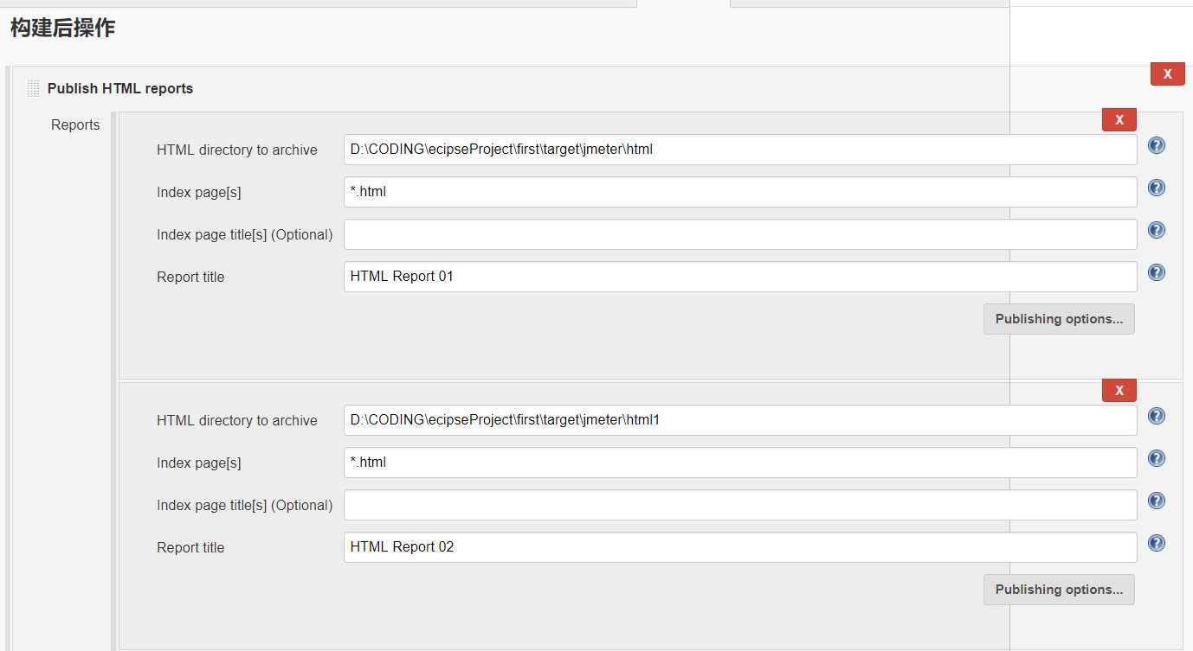Screen dimensions: 1193x651
Task: Open help for HTML Report 02 title field
Action: tap(1156, 543)
